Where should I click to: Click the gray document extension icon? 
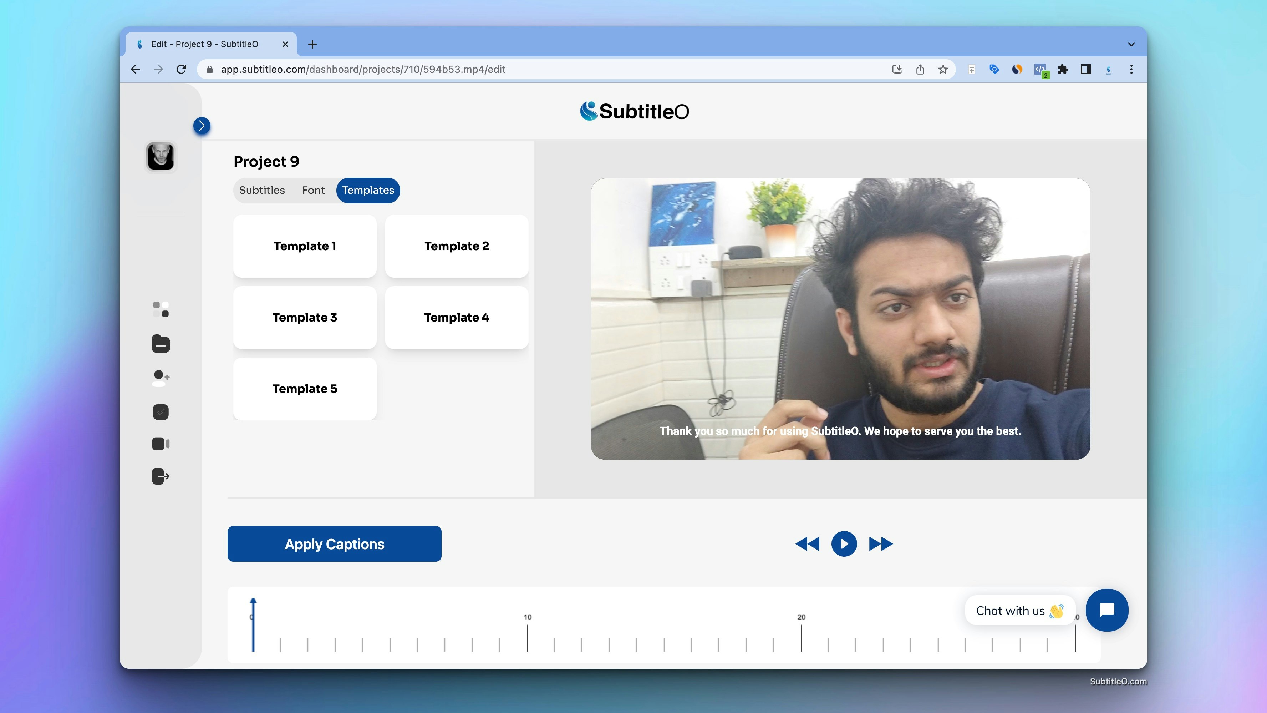pyautogui.click(x=971, y=69)
